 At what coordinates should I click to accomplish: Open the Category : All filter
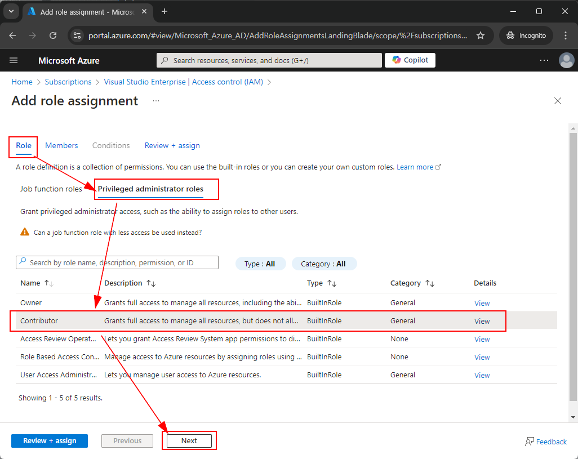point(324,264)
